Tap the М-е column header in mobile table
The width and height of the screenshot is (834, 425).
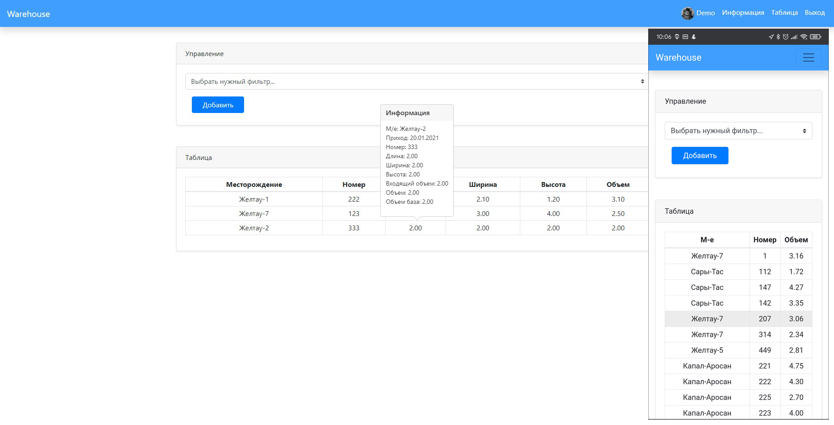[707, 240]
